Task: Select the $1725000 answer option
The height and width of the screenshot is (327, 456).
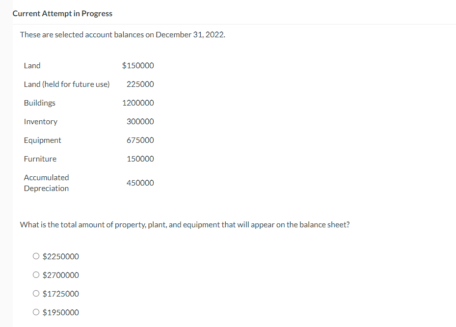Action: coord(36,293)
